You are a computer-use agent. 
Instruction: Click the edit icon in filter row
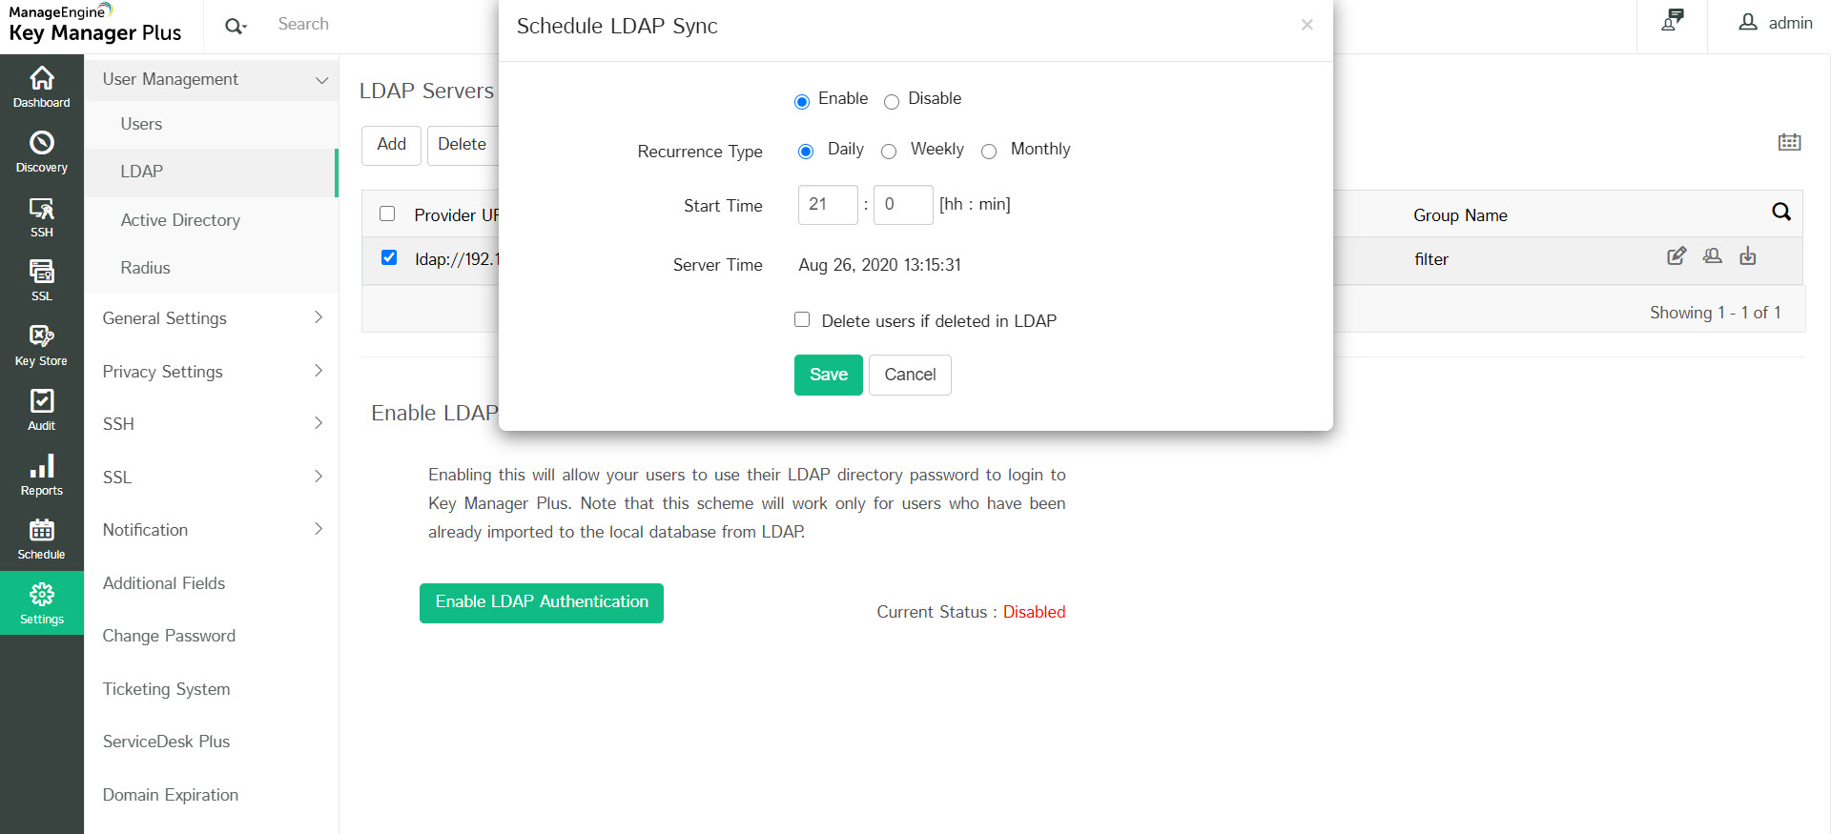1676,256
